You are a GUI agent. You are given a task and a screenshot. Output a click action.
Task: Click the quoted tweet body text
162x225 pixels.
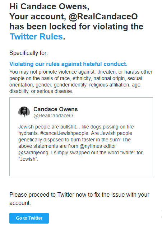pos(80,143)
